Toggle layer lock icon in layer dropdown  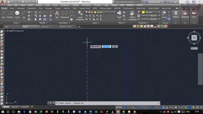[x=92, y=12]
